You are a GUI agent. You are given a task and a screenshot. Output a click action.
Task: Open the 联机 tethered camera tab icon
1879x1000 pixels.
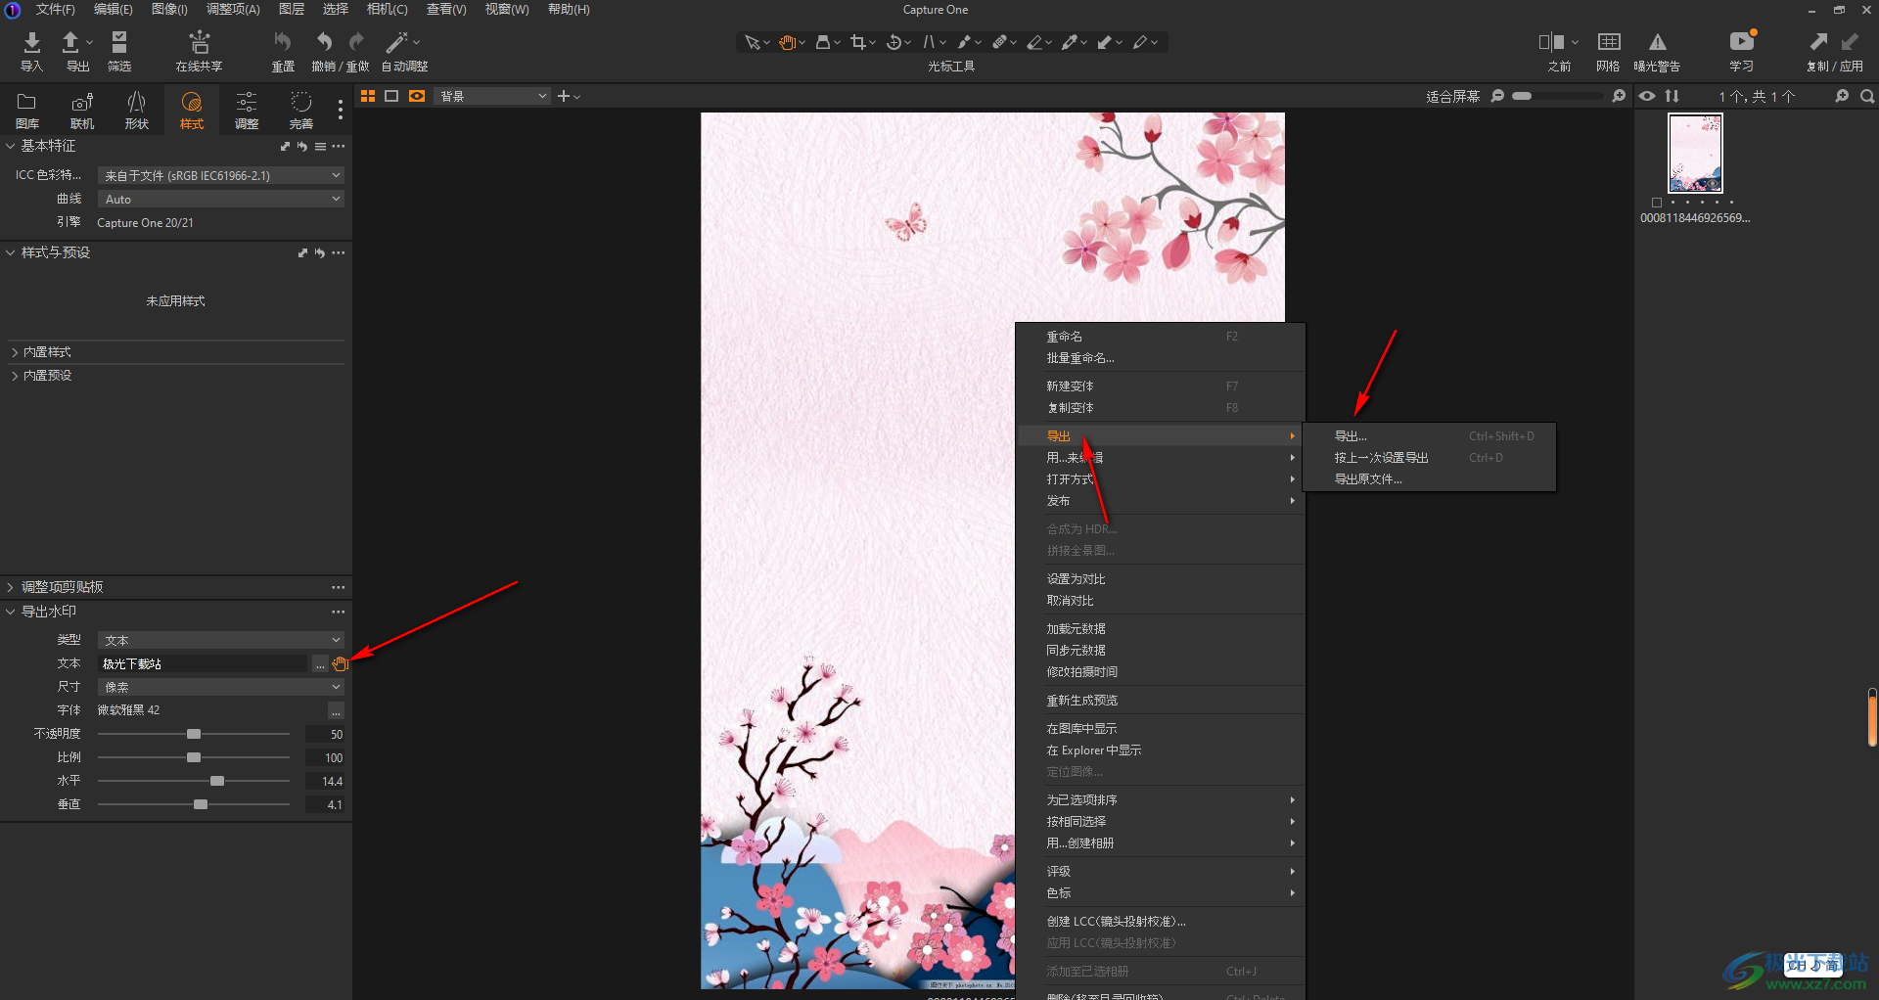(82, 104)
